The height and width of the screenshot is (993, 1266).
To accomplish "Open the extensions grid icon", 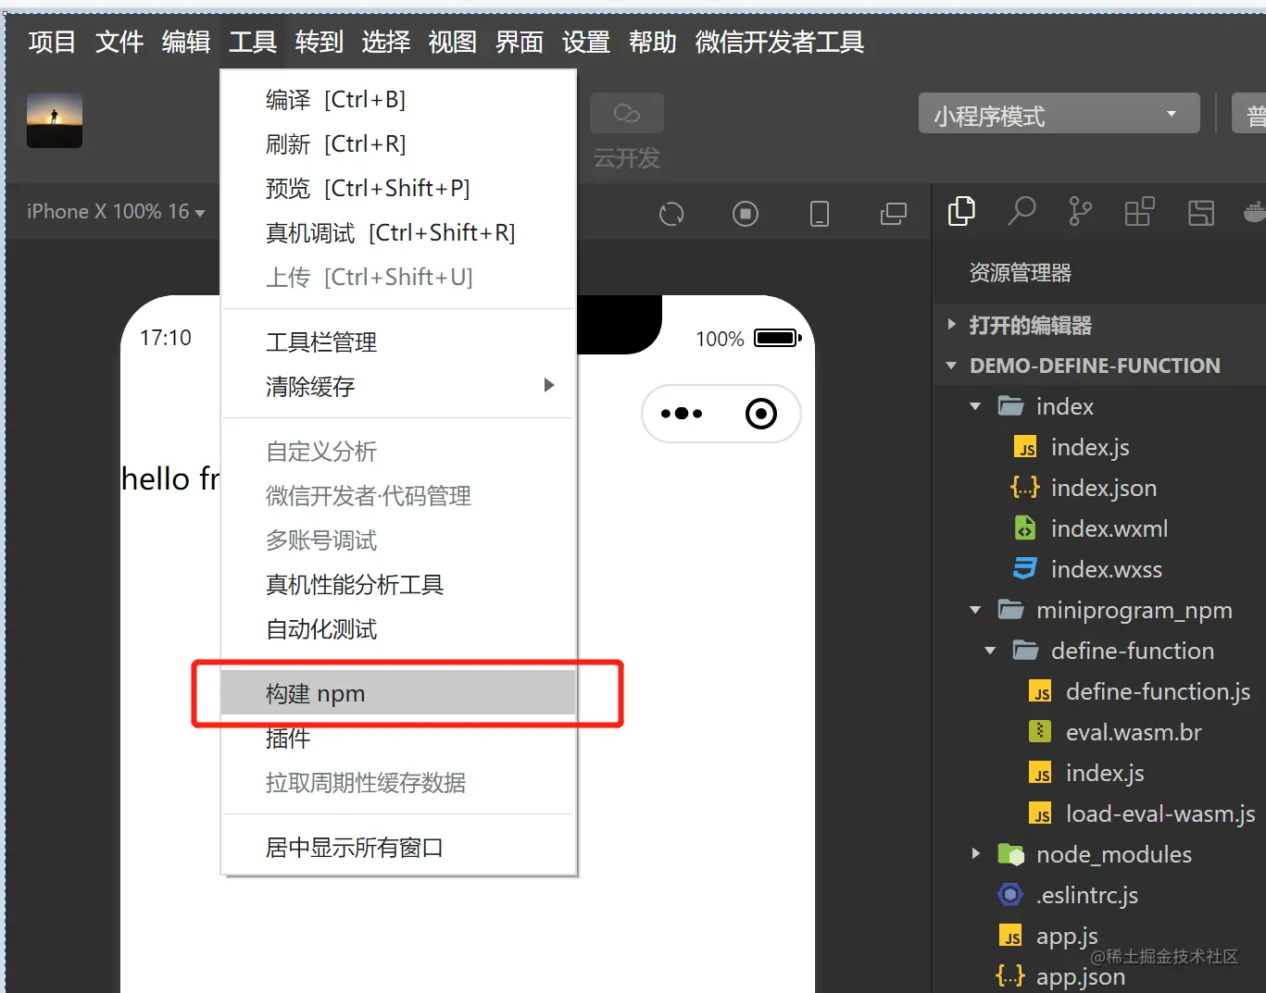I will [x=1139, y=212].
